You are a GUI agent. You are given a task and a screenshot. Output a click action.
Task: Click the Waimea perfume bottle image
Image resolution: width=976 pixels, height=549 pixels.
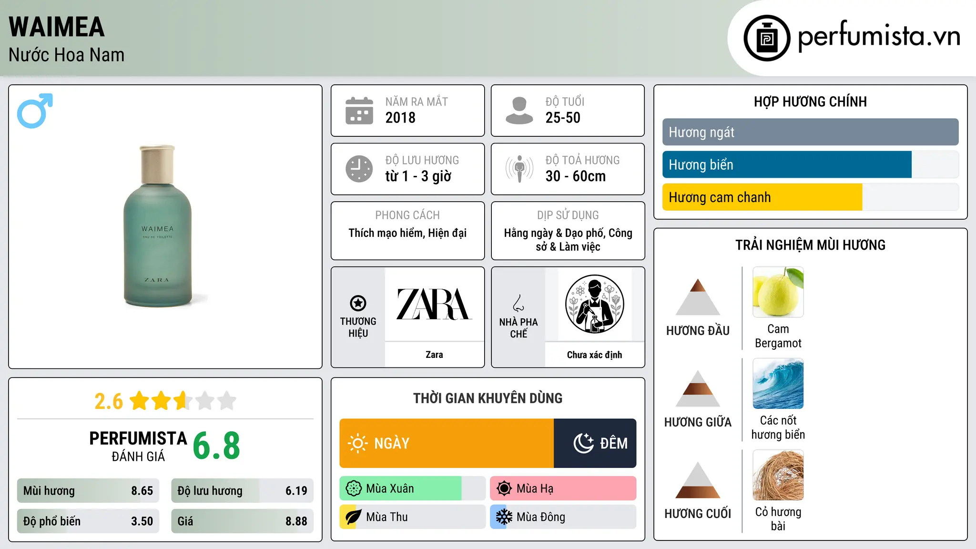click(x=157, y=226)
